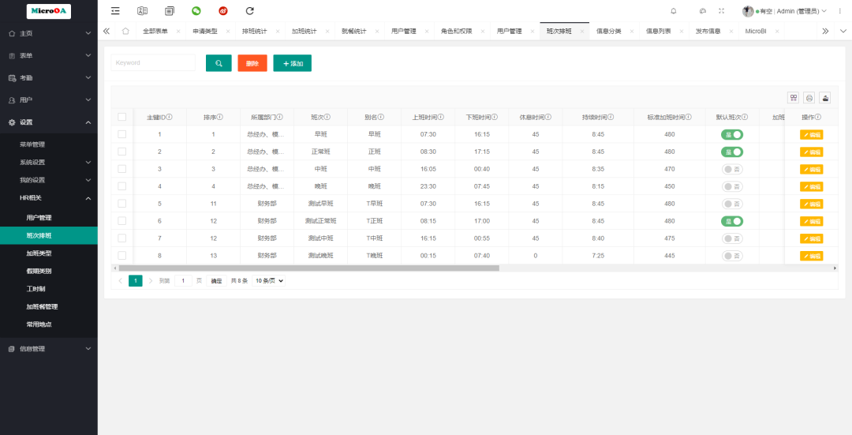This screenshot has width=852, height=435.
Task: Turn off default shift toggle for 早班
Action: coord(732,134)
